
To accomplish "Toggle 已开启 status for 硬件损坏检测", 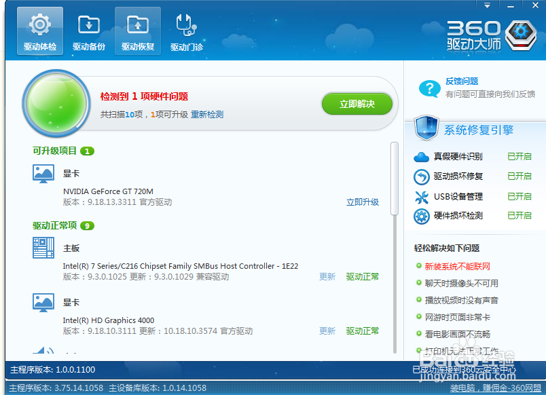I will coord(520,215).
